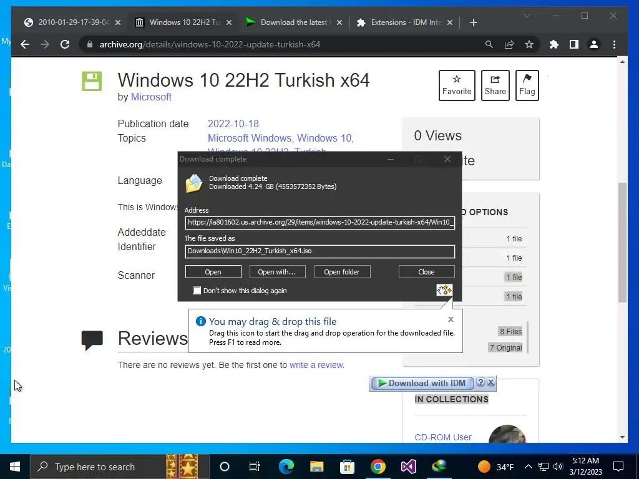Screen dimensions: 639x479
Task: Click the page vertical scrollbar thumb
Action: 622,243
